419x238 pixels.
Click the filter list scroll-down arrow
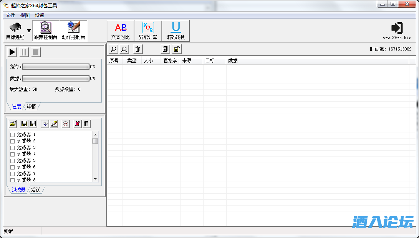95,179
